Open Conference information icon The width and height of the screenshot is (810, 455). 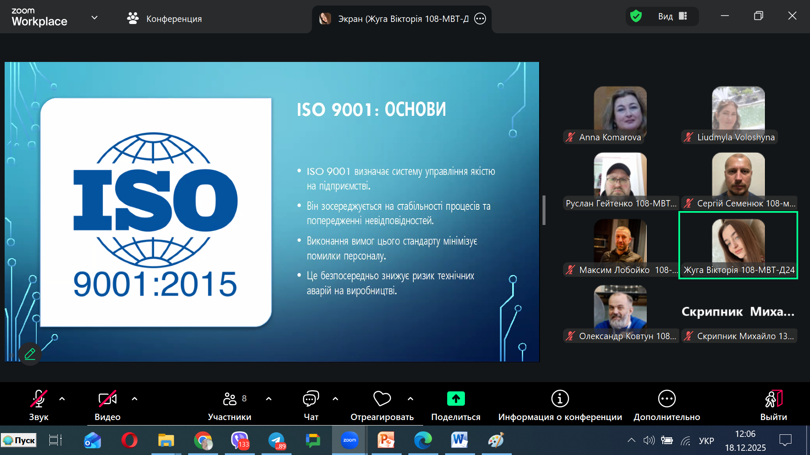click(x=560, y=399)
